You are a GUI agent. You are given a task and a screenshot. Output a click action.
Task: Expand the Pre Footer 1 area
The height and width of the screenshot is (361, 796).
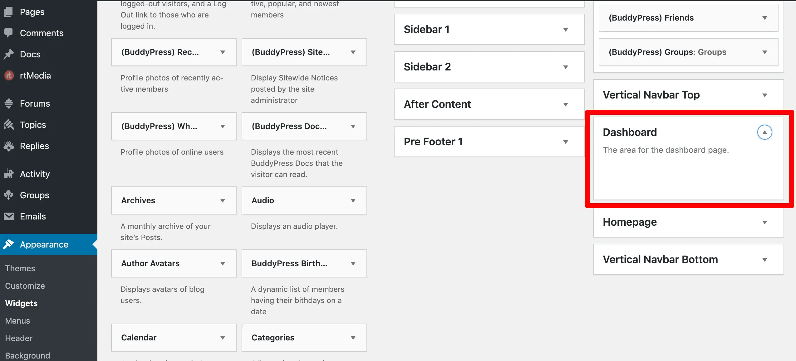565,142
